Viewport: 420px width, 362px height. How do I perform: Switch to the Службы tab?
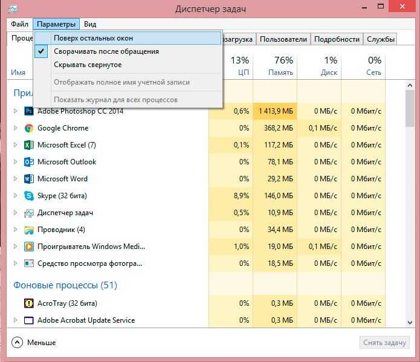pyautogui.click(x=380, y=39)
